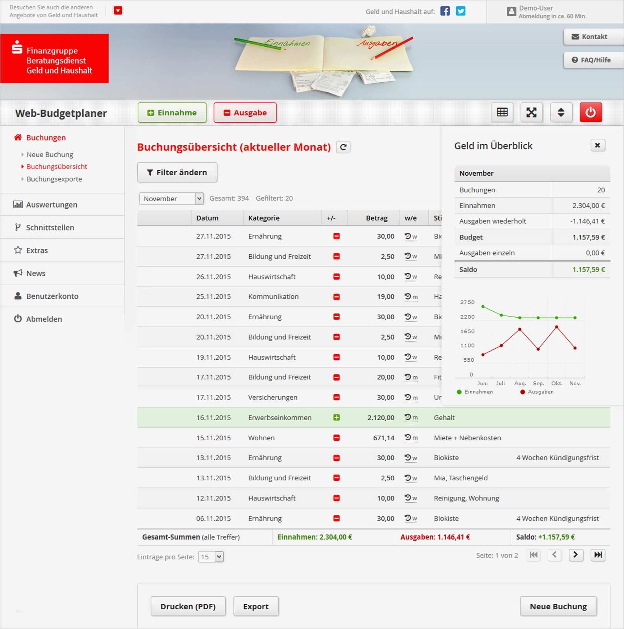The height and width of the screenshot is (629, 624).
Task: Open the Einträge pro Seite dropdown
Action: pos(211,557)
